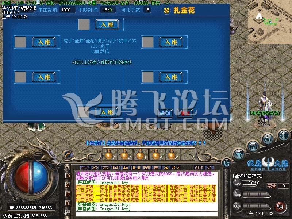Use the gourd potion in belt slot 2
292x219 pixels.
coord(125,154)
